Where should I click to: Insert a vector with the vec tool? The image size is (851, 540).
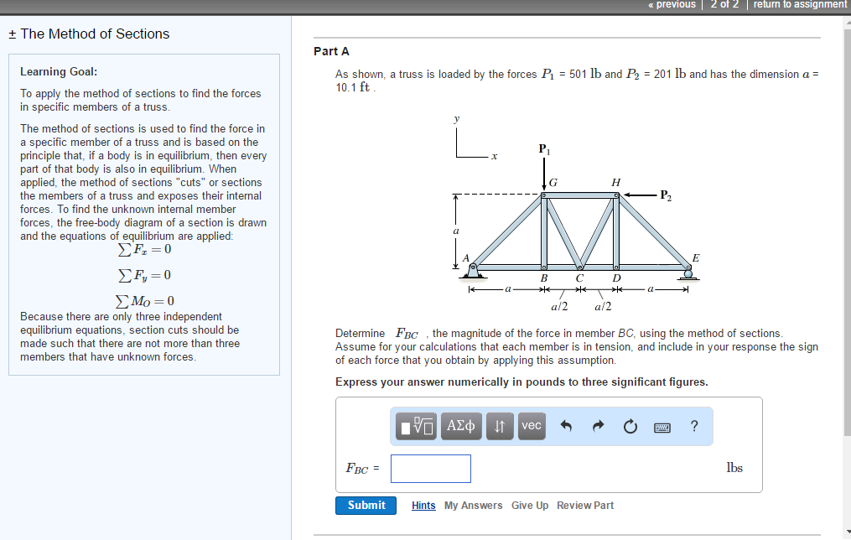[x=531, y=426]
